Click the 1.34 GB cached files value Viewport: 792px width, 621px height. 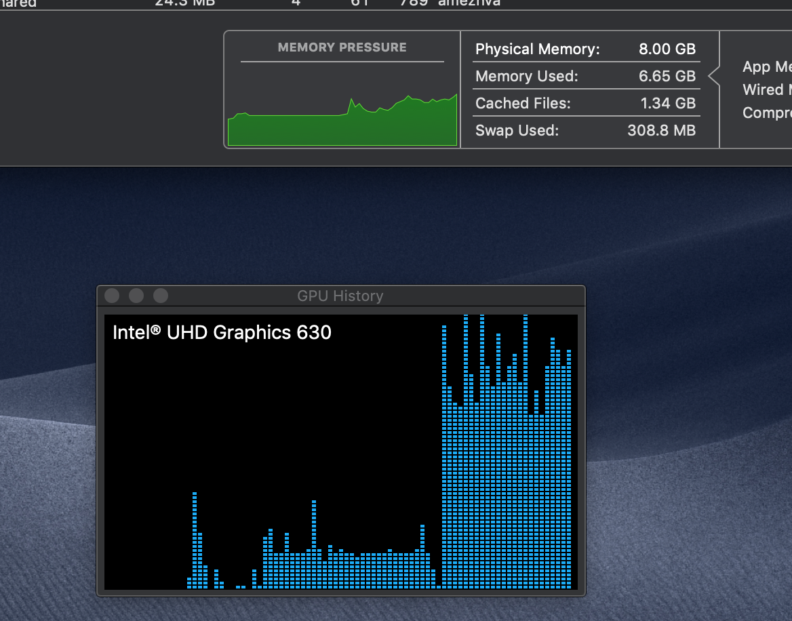tap(668, 104)
